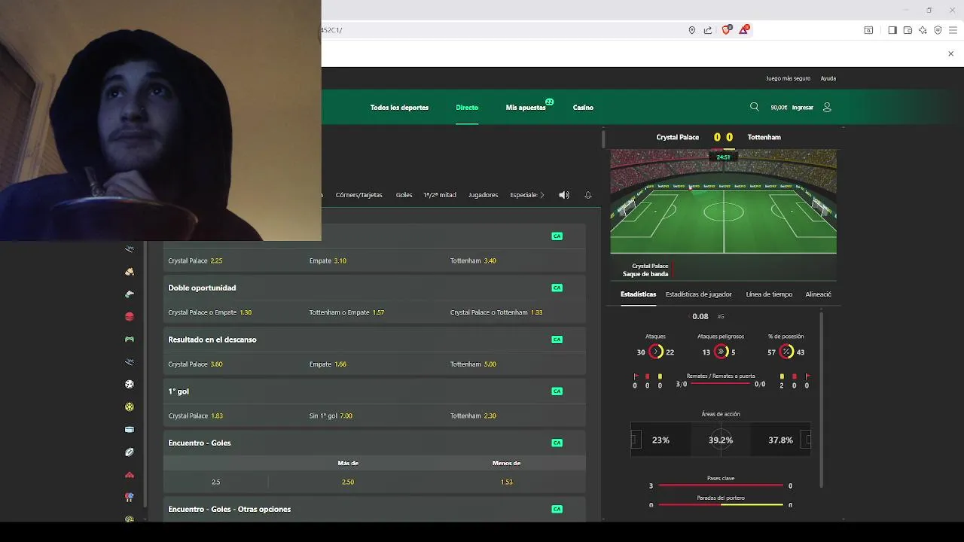Open the browser hamburger menu
Viewport: 964px width, 542px height.
click(953, 30)
